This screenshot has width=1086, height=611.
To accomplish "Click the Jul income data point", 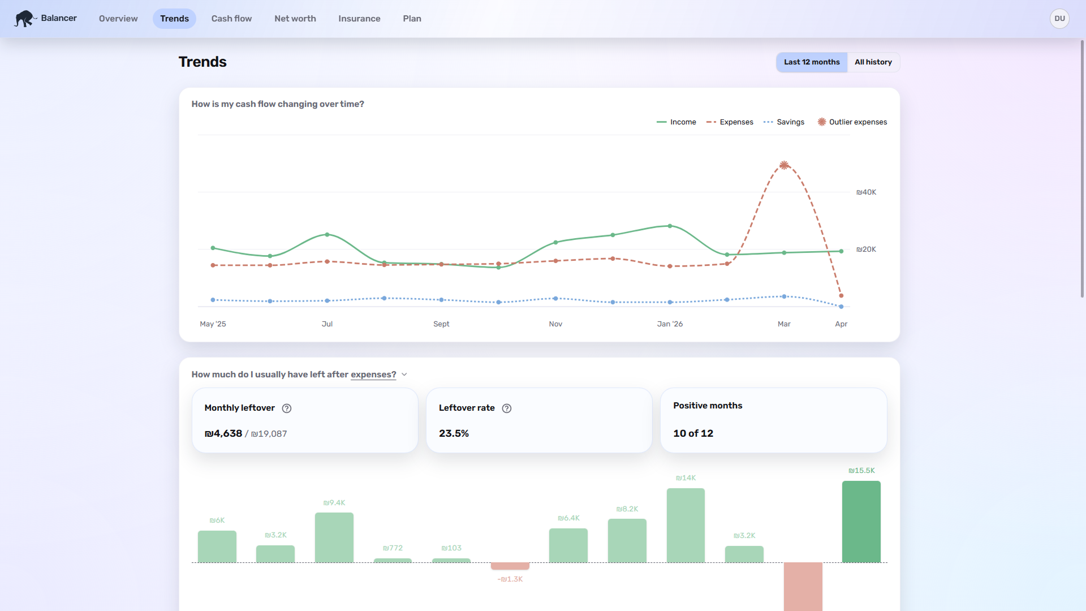I will pyautogui.click(x=327, y=234).
